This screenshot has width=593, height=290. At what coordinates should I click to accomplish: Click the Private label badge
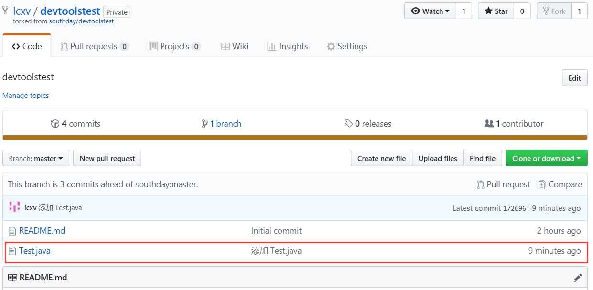(x=117, y=12)
